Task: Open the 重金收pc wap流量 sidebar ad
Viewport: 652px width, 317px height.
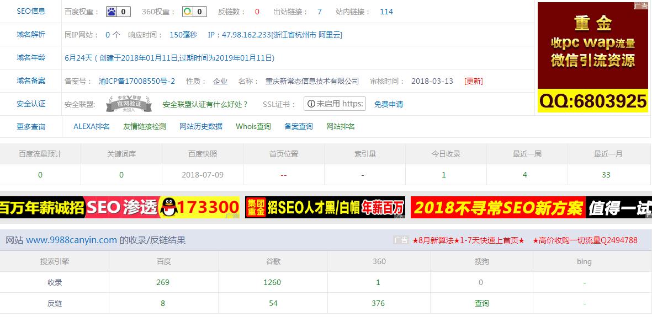Action: click(x=593, y=57)
